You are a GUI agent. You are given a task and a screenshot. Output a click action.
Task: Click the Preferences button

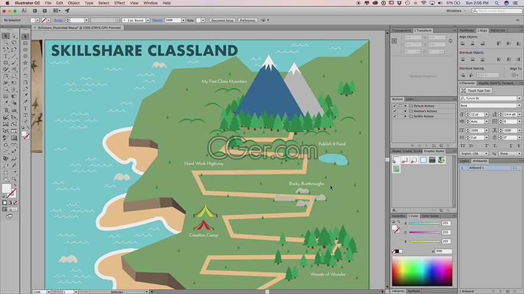click(x=248, y=20)
